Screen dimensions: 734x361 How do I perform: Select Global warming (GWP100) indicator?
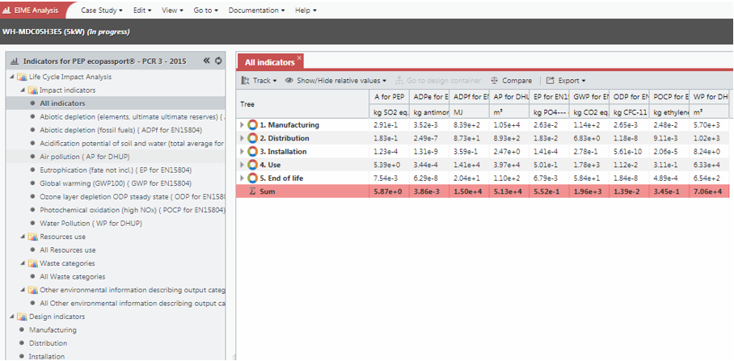[116, 183]
